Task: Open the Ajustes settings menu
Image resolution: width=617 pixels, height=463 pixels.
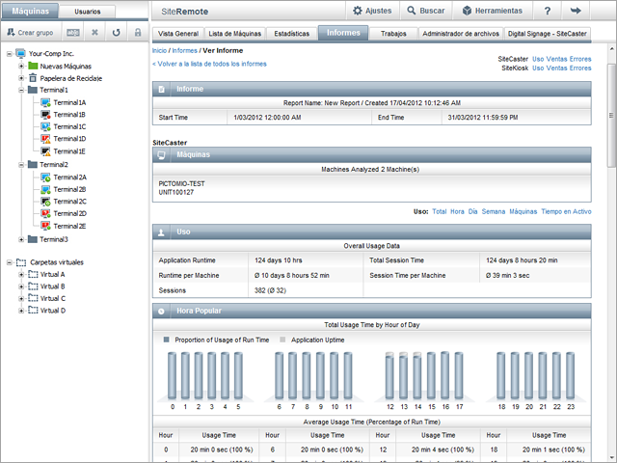Action: (x=371, y=11)
